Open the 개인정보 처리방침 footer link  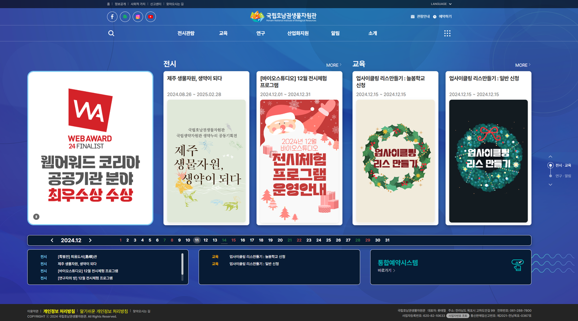[x=59, y=311]
